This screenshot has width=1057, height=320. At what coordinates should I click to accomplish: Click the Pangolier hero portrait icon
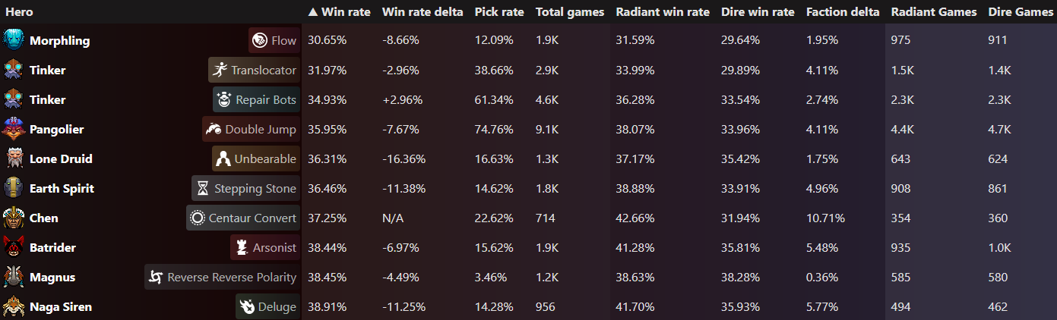14,129
